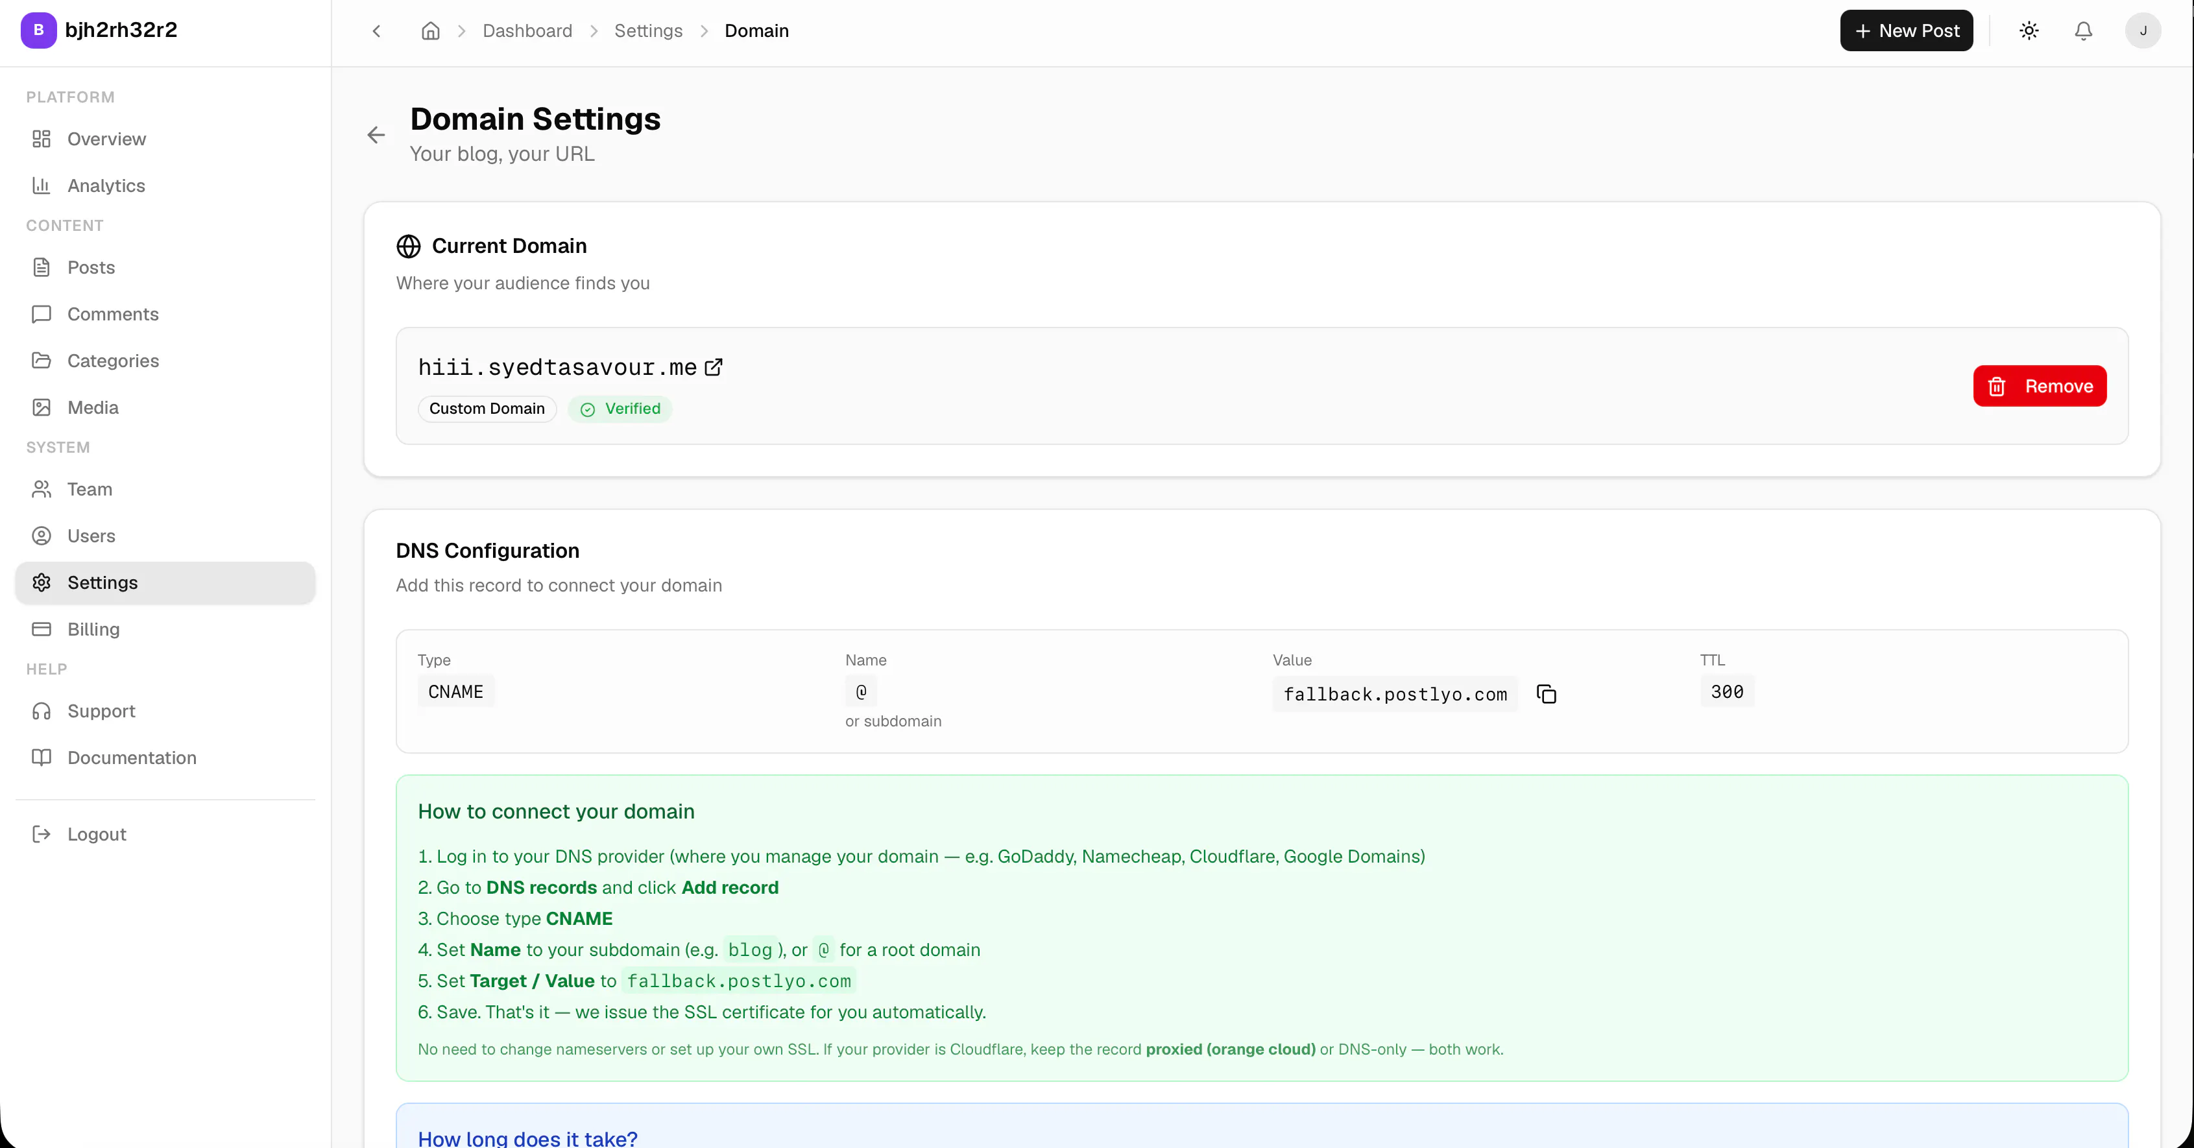Click the 'blog' code example in step 4
The image size is (2194, 1148).
749,950
